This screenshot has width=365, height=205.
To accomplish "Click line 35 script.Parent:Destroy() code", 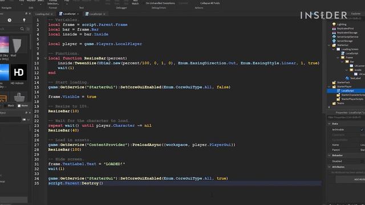I will pyautogui.click(x=76, y=183).
